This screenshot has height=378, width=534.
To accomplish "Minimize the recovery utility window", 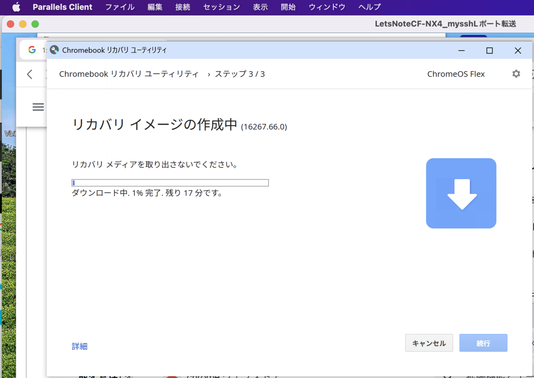I will (461, 50).
